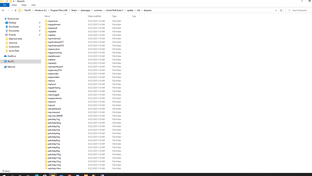Select the mpluxe2 folder icon

[x=46, y=84]
